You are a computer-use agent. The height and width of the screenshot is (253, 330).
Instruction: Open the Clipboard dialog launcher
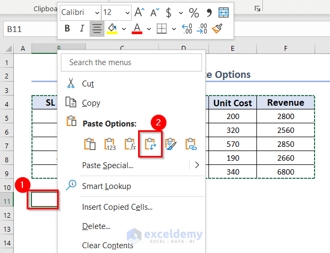click(x=257, y=9)
